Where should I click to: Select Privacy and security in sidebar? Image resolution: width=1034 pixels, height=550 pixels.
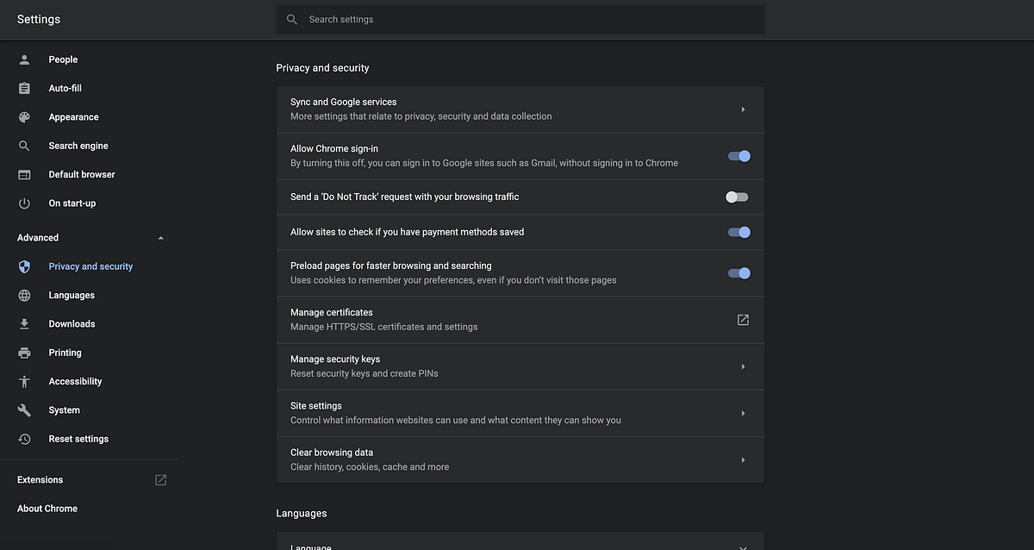pyautogui.click(x=90, y=266)
